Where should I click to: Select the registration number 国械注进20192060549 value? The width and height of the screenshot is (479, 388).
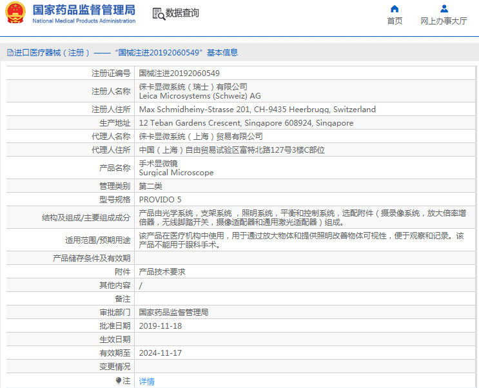pyautogui.click(x=179, y=73)
